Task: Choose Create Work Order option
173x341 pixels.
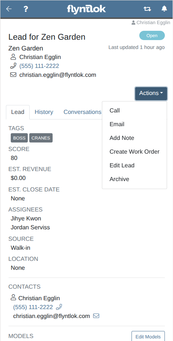Action: pyautogui.click(x=134, y=152)
